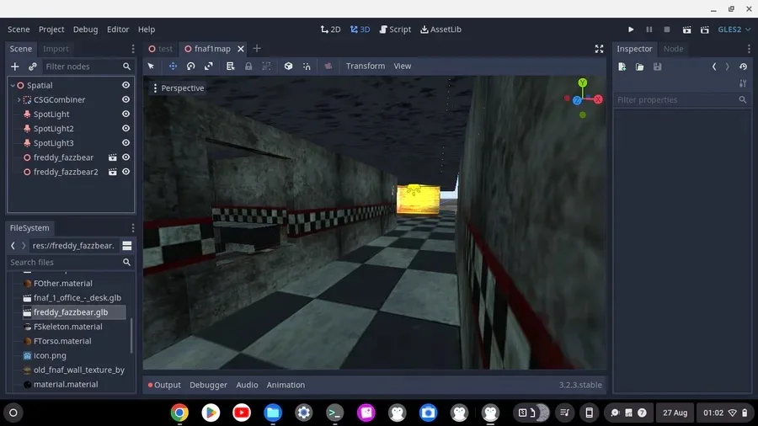Hide the freddy_fazzbear node

click(x=125, y=157)
